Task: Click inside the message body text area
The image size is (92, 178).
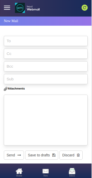Action: pyautogui.click(x=46, y=120)
